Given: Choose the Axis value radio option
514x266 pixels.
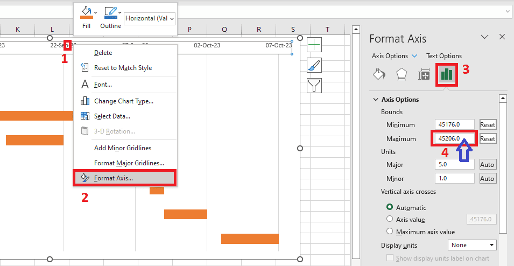Looking at the screenshot, I should click(390, 219).
